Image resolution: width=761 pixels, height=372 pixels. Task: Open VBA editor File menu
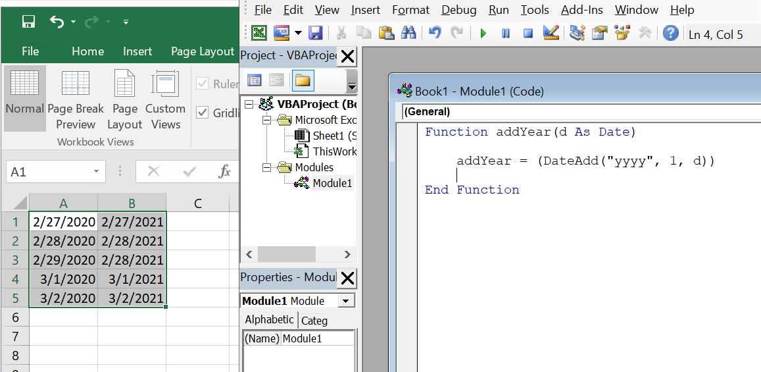[262, 10]
